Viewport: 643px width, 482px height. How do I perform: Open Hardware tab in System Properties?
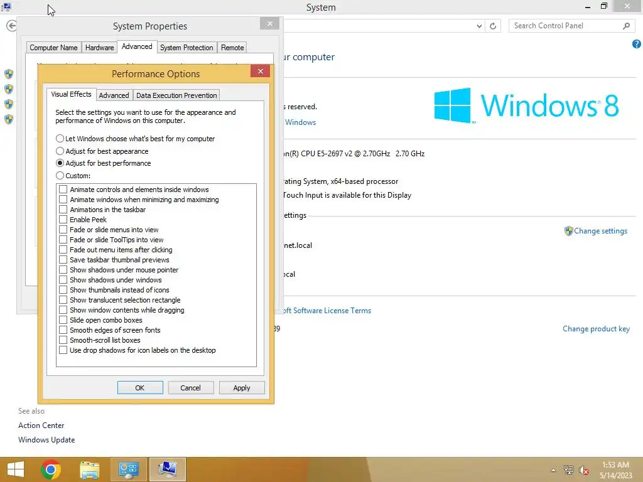click(99, 48)
